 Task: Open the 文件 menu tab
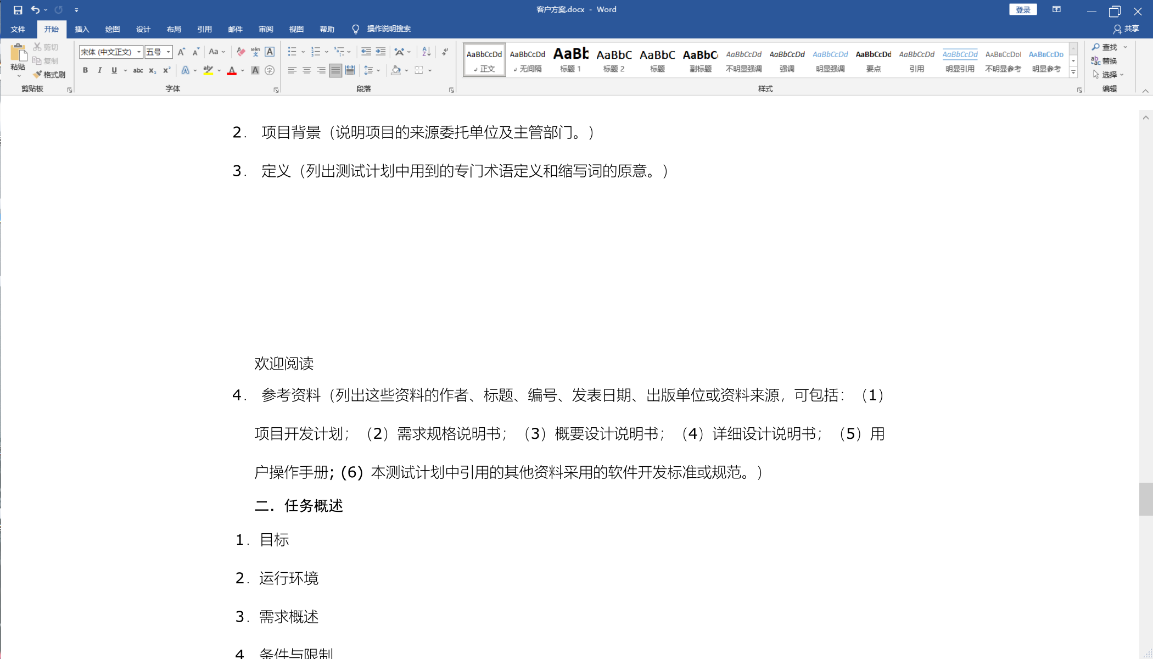(18, 29)
